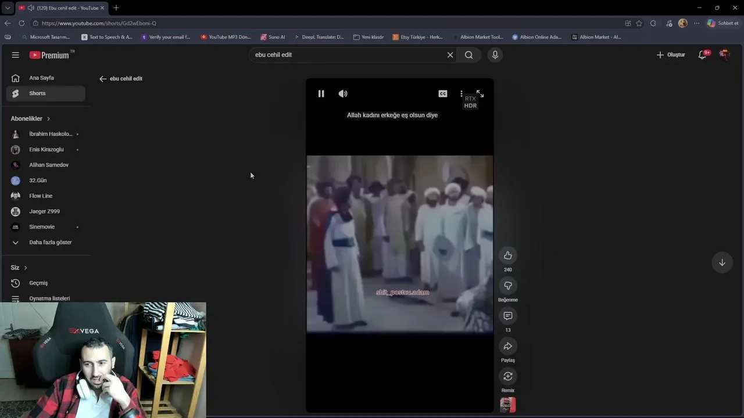Open Sohbet et Copilot chat
This screenshot has width=744, height=418.
pos(722,23)
